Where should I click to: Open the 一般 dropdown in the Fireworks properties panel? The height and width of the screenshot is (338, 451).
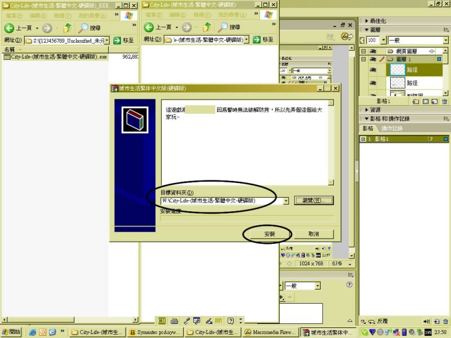tap(317, 286)
